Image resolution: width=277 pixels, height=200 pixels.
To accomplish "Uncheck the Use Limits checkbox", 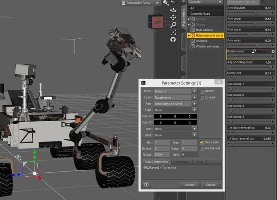I will 202,142.
